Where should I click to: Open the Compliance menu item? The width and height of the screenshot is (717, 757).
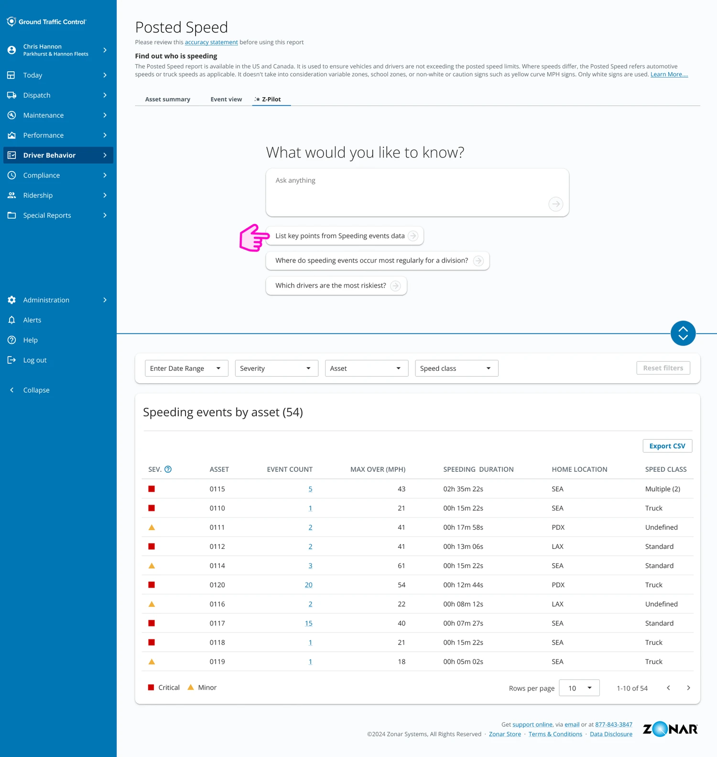point(58,175)
